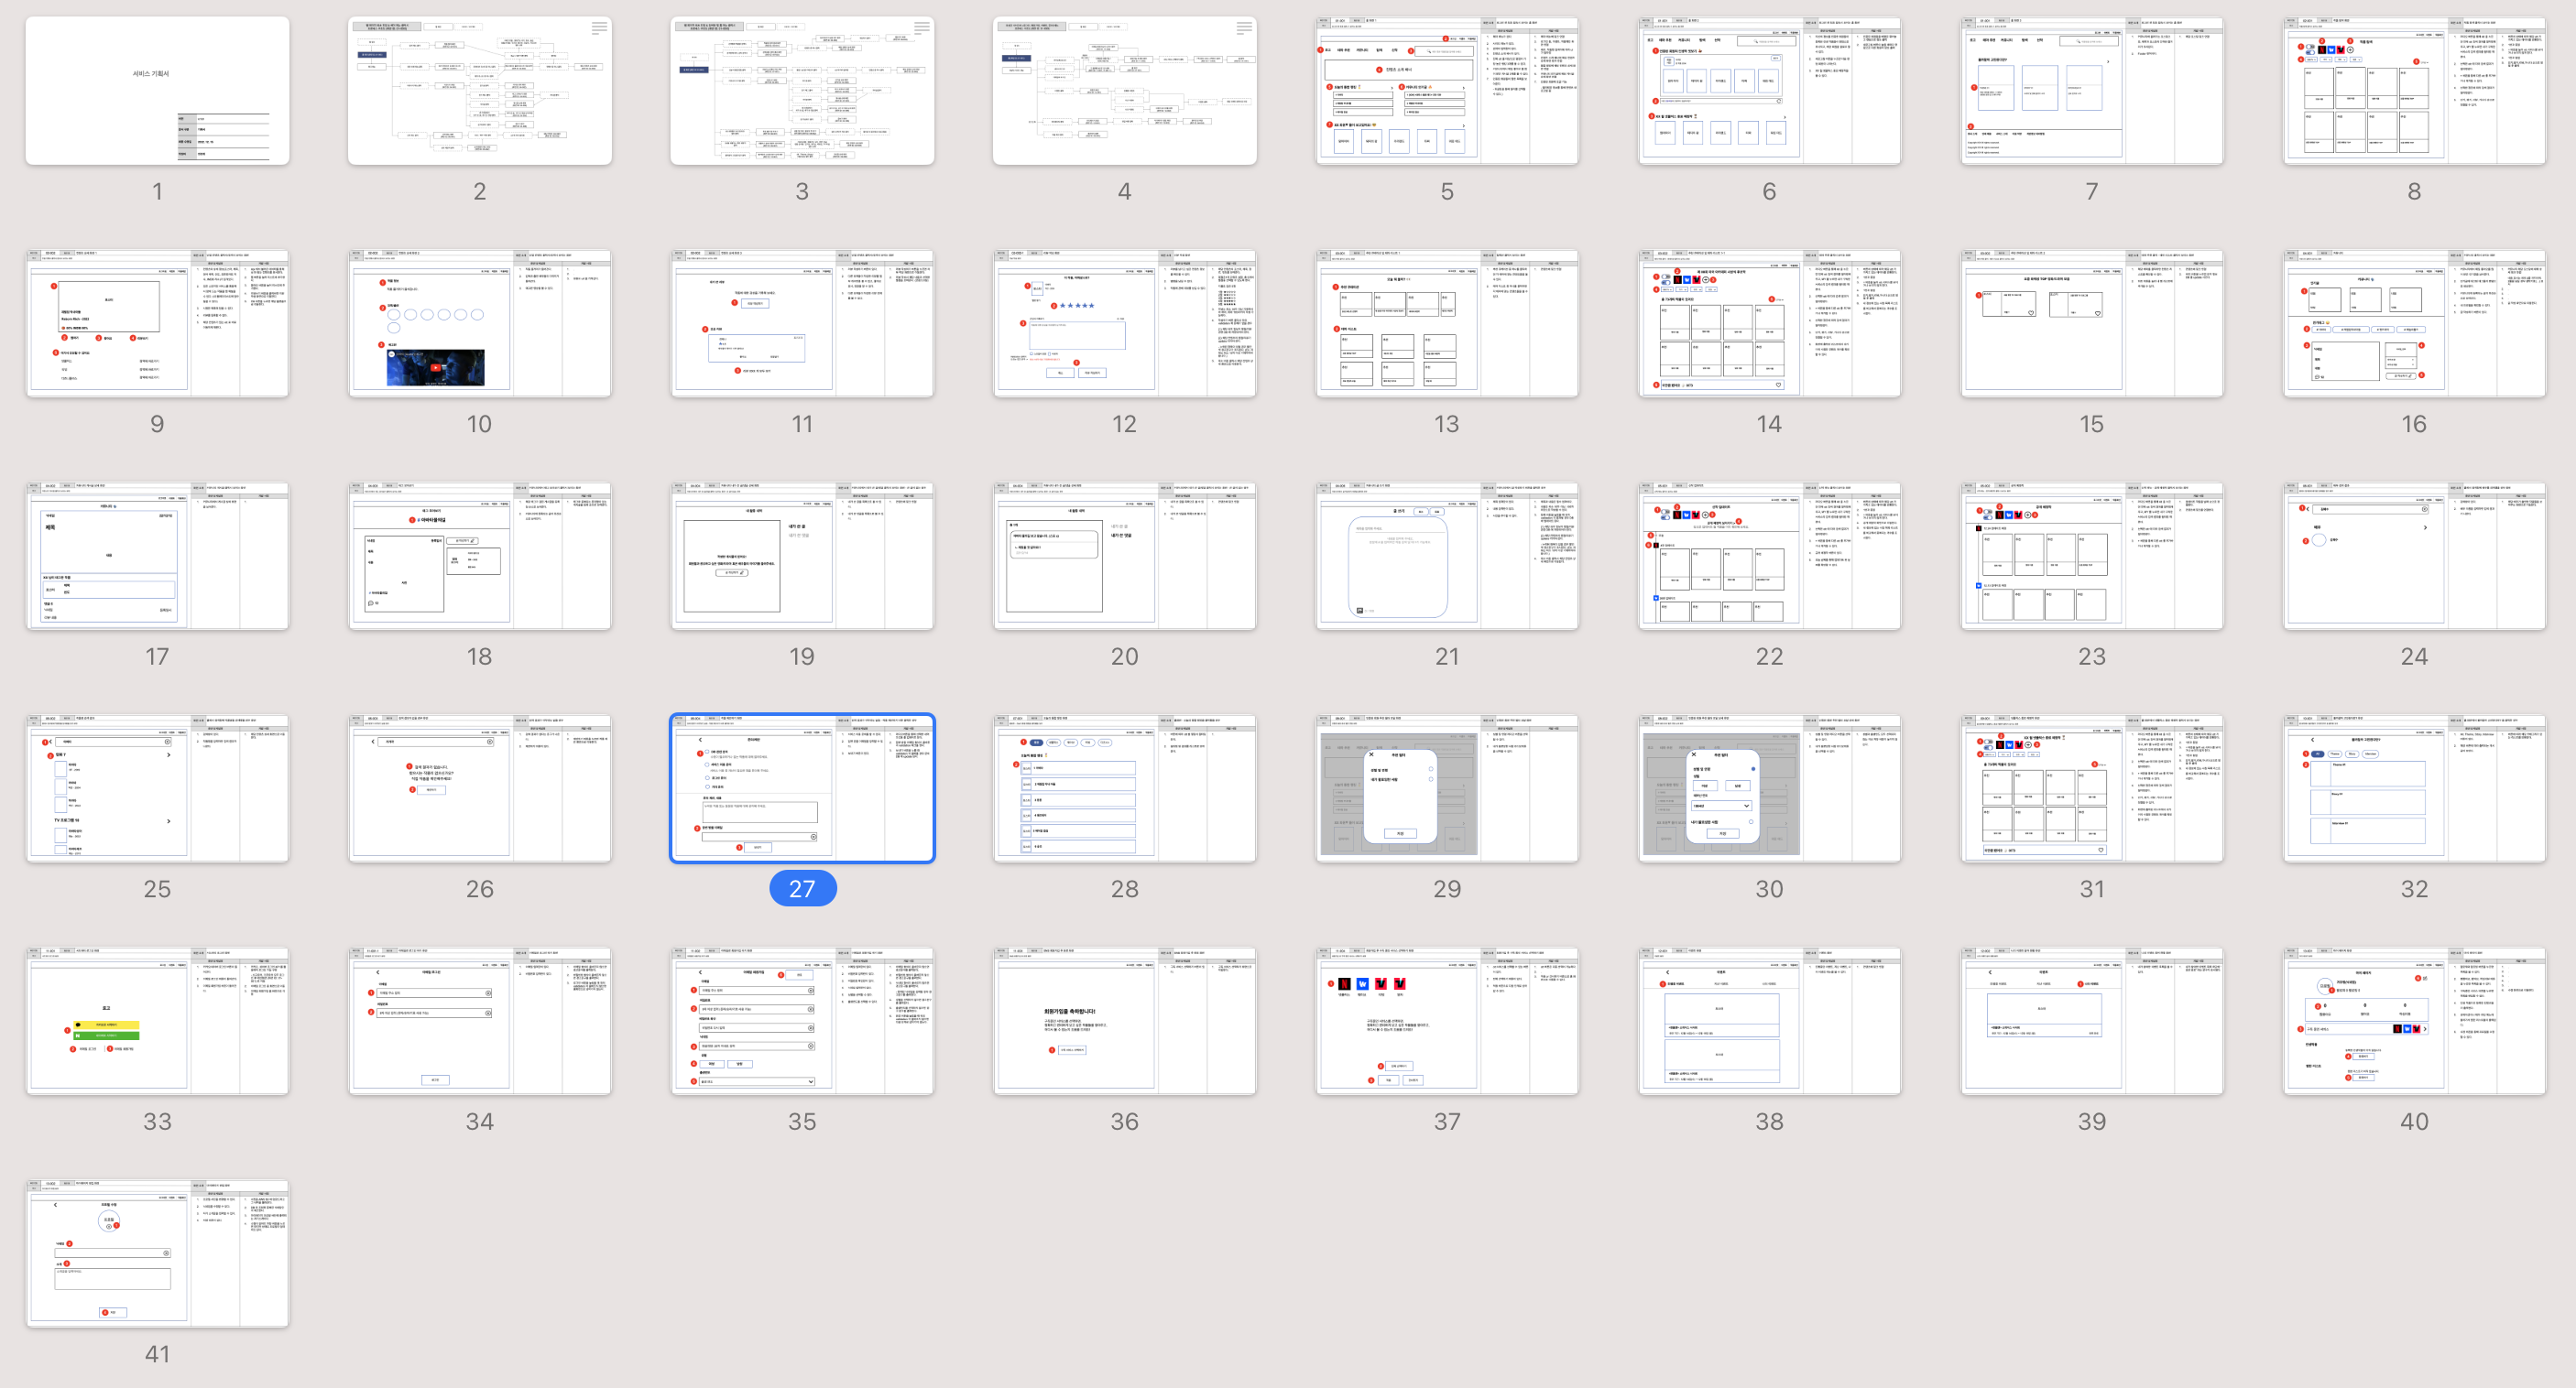Open slide 24 thumbnail

pyautogui.click(x=2415, y=556)
